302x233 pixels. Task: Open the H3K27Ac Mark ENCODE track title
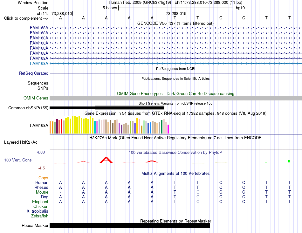click(175, 138)
